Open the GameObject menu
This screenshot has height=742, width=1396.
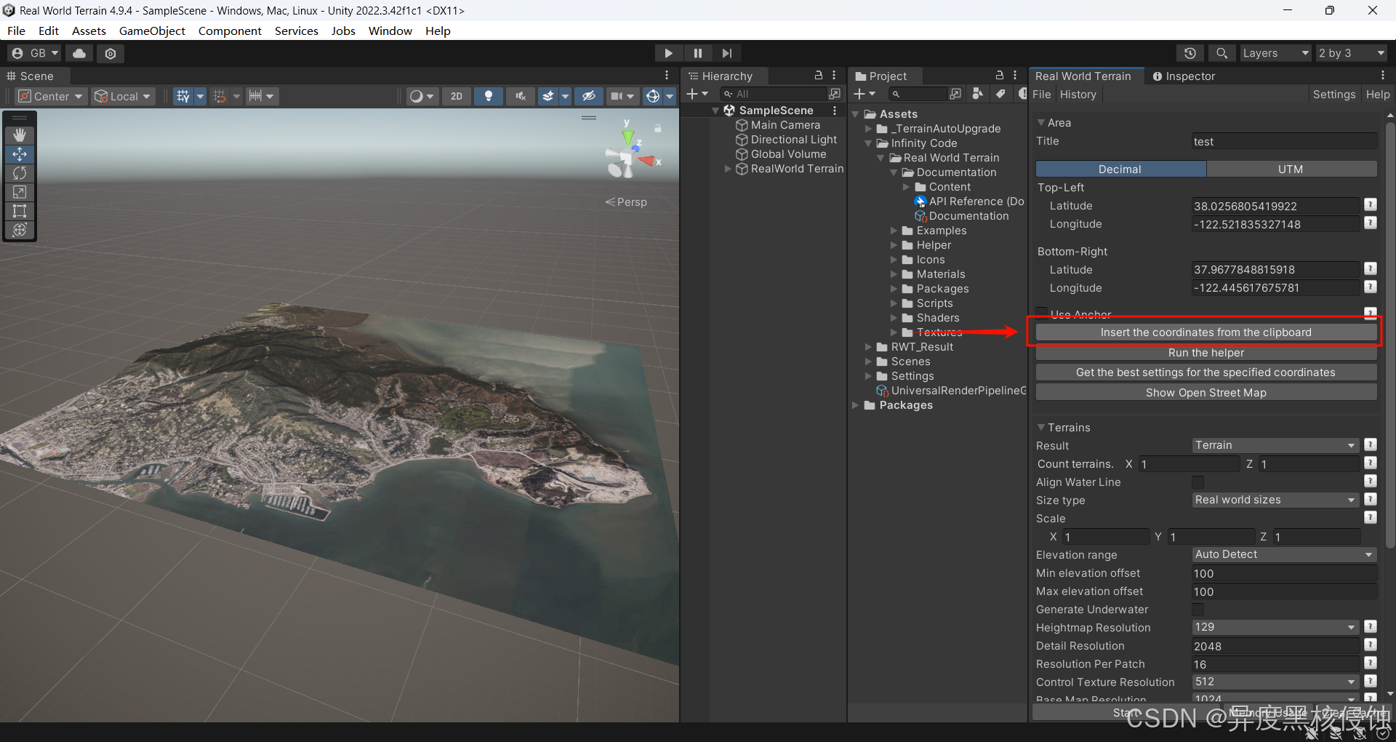[152, 31]
